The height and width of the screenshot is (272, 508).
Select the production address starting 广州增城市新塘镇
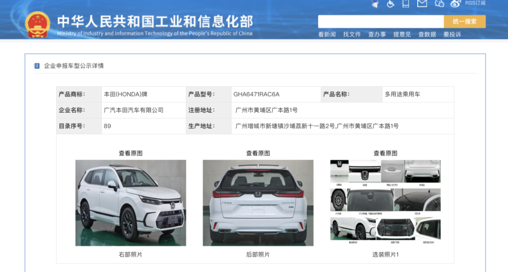point(317,126)
